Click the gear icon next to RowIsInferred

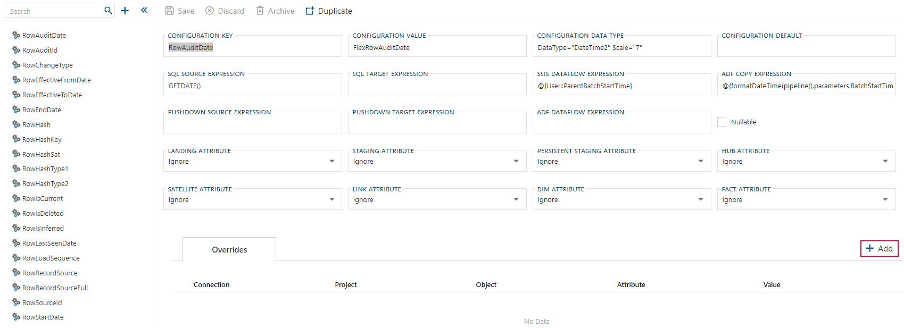click(16, 228)
